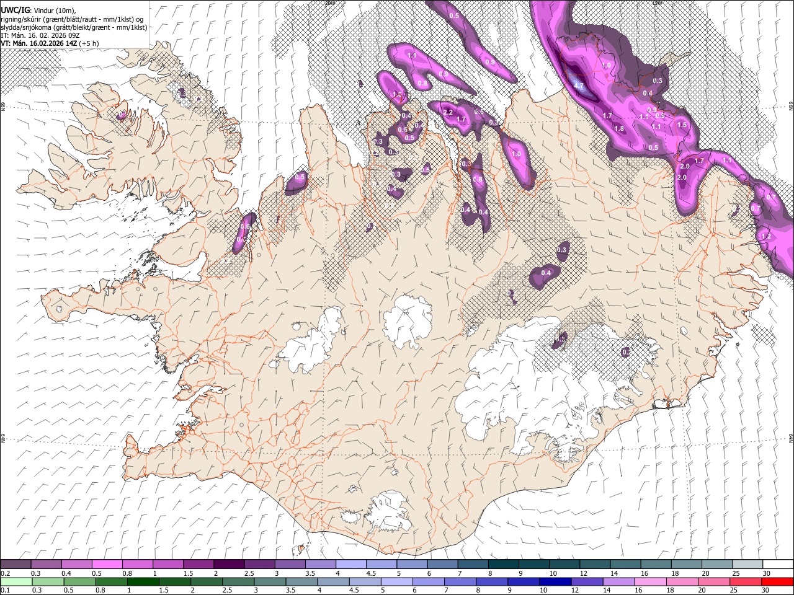Click the pale green 0.1 swatch in lower legend

pyautogui.click(x=16, y=581)
